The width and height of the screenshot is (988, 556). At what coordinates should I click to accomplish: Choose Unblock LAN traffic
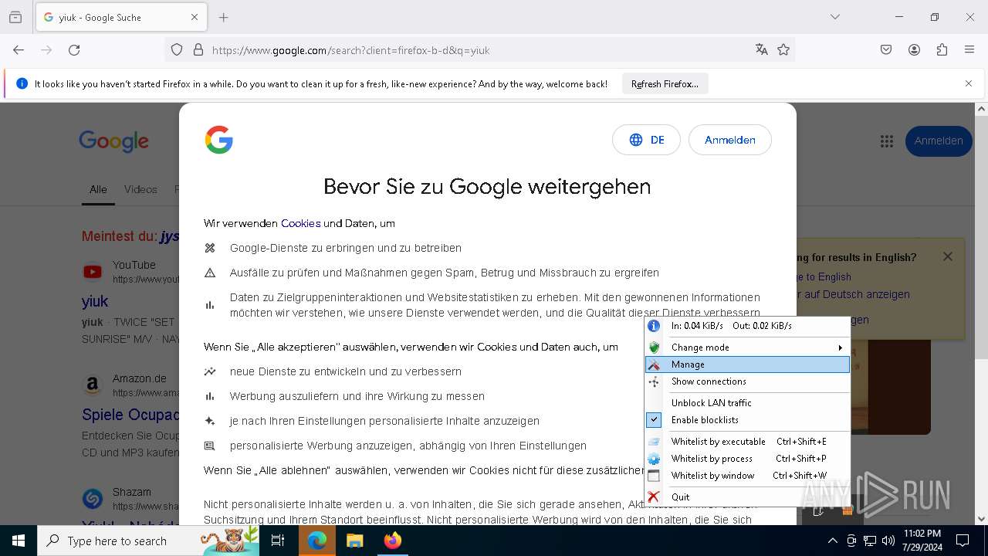(747, 403)
